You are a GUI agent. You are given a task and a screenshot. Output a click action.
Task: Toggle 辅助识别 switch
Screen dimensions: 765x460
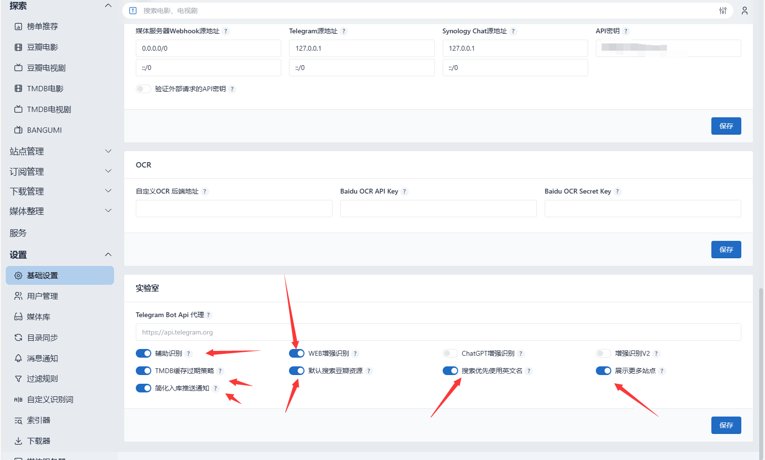[144, 353]
